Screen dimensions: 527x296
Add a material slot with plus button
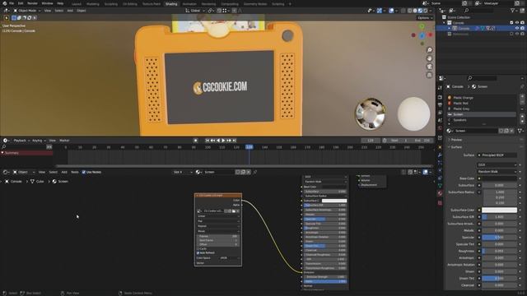coord(522,97)
